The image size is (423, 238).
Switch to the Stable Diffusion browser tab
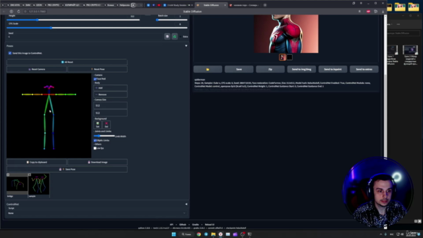point(211,5)
